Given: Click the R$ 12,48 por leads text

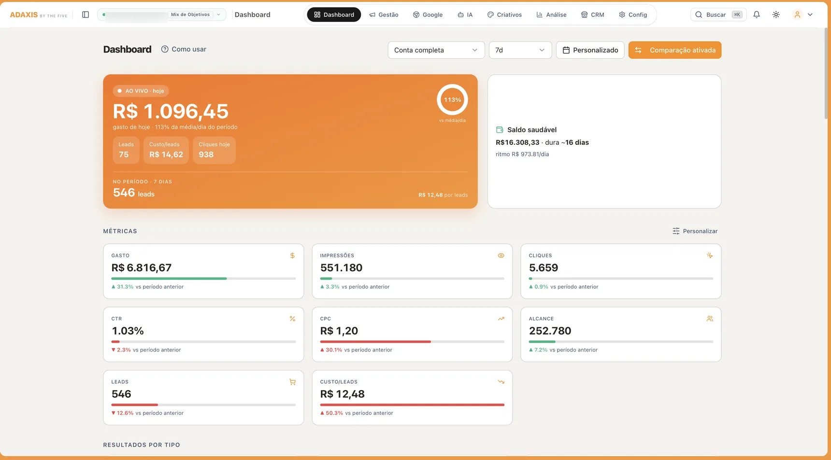Looking at the screenshot, I should 443,195.
